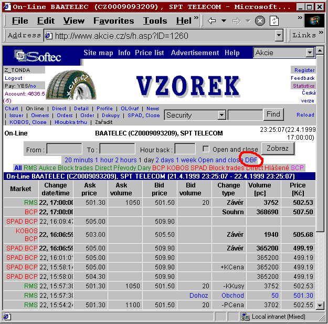Image resolution: width=328 pixels, height=324 pixels.
Task: Open the Forward history dropdown arrow
Action: (x=248, y=20)
